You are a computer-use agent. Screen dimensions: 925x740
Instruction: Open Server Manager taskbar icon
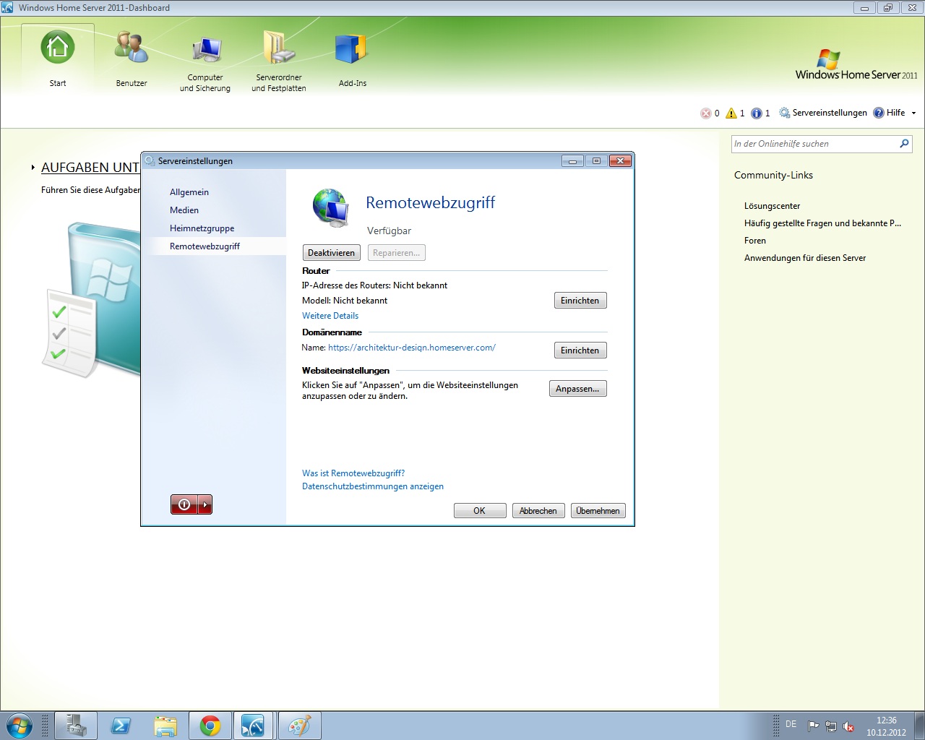coord(76,726)
